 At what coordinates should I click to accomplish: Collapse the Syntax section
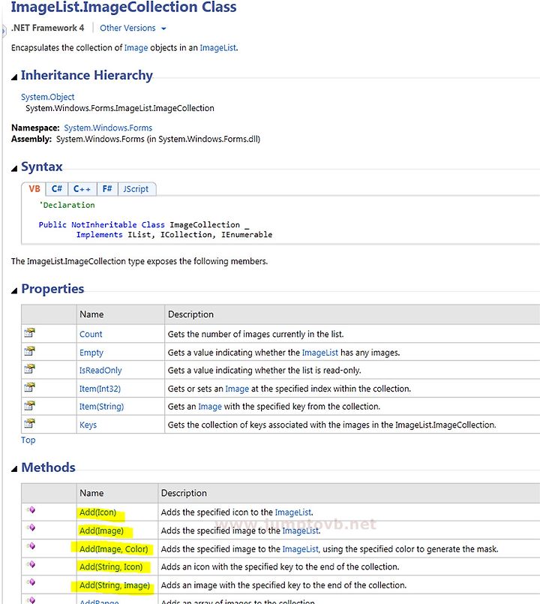[14, 168]
